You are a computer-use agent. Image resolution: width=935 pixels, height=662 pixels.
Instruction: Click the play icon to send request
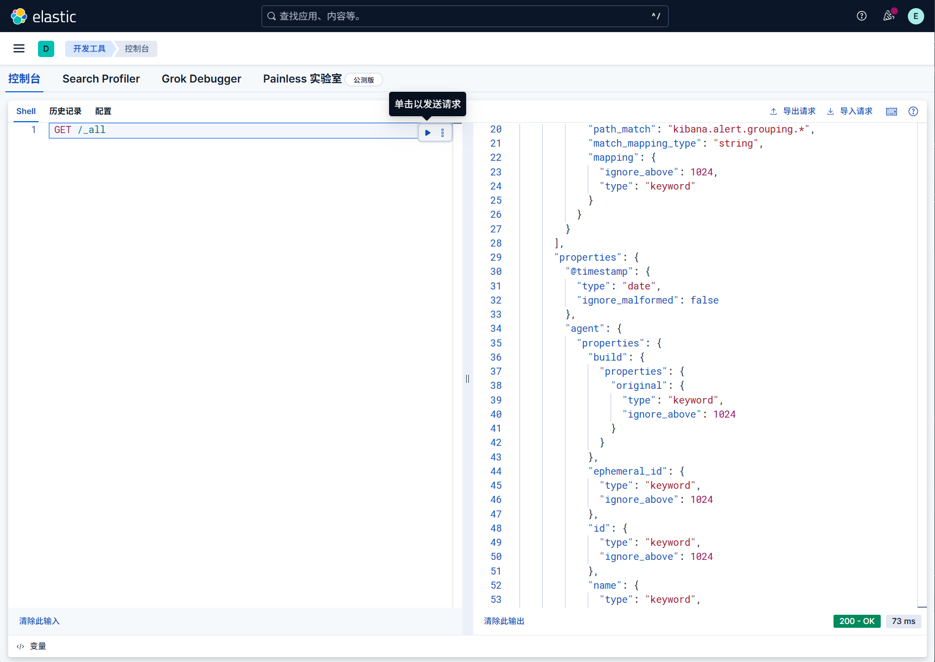(428, 133)
